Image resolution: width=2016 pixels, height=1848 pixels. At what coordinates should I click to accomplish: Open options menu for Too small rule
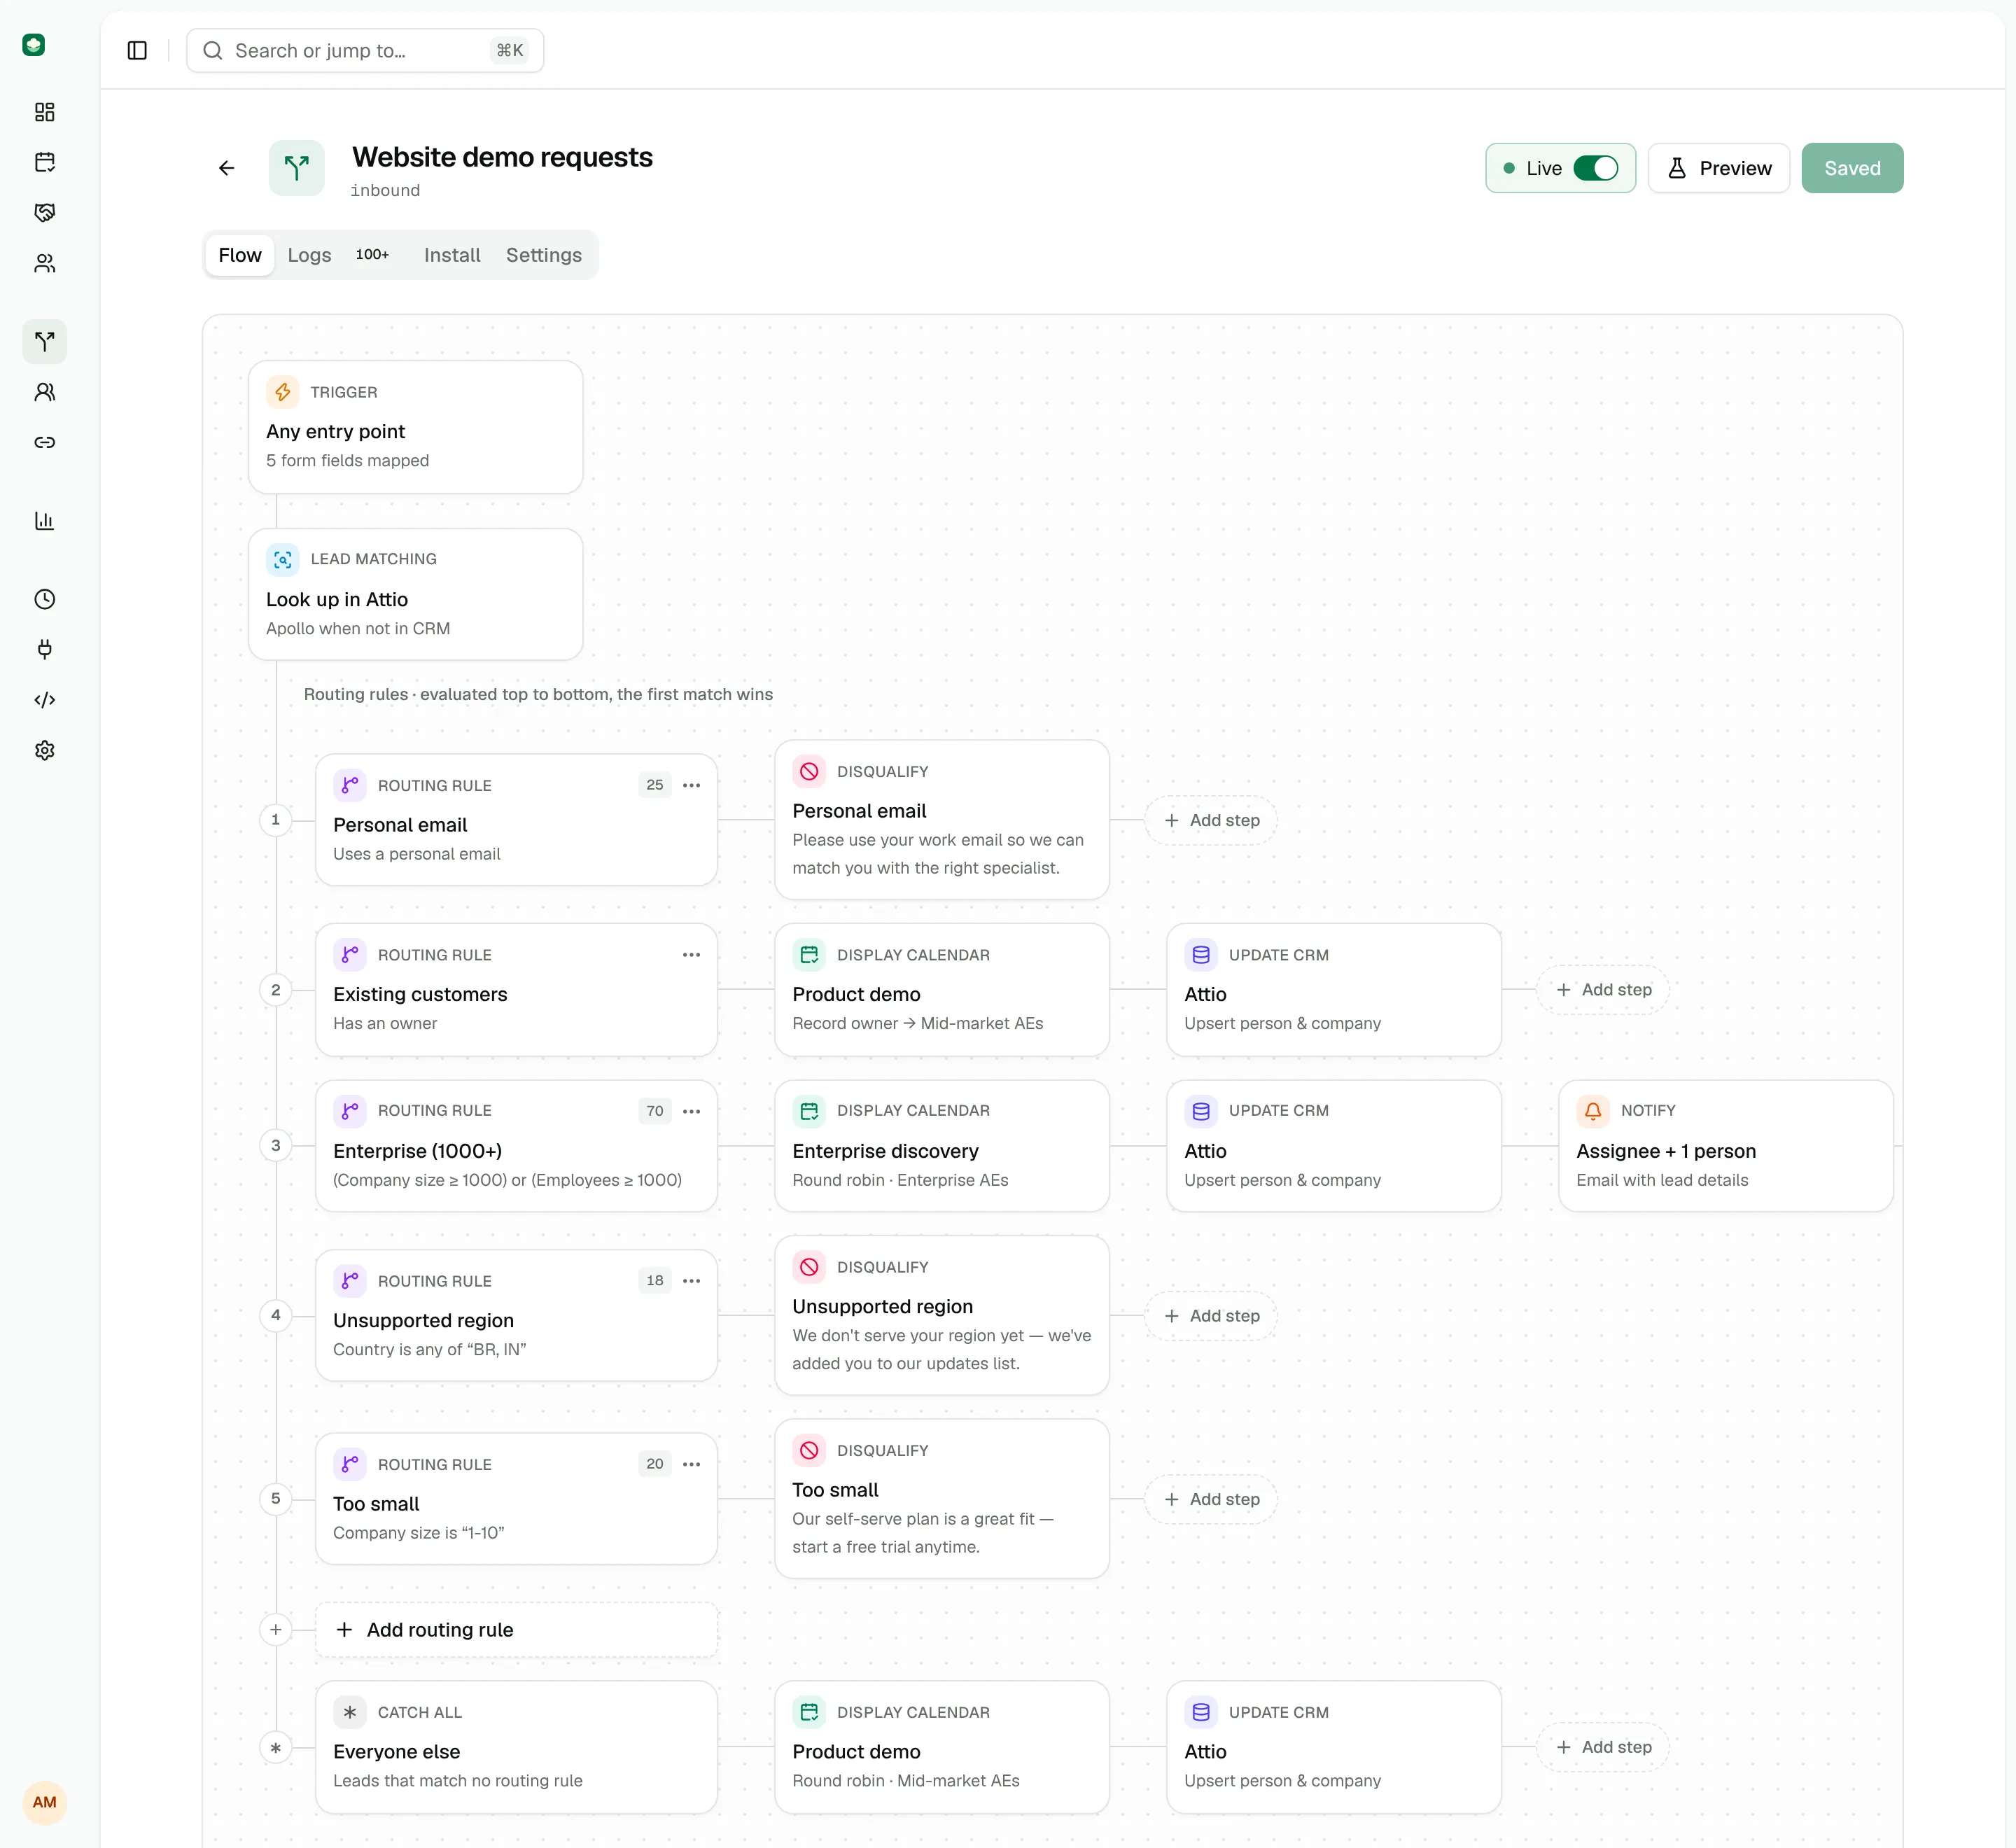pyautogui.click(x=691, y=1464)
